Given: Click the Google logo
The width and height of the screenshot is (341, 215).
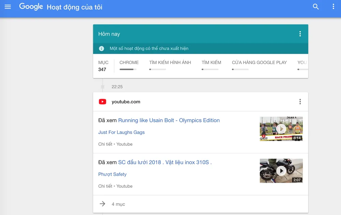Looking at the screenshot, I should coord(31,7).
